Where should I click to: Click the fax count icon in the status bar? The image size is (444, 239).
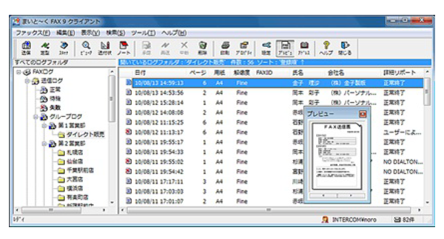(397, 219)
